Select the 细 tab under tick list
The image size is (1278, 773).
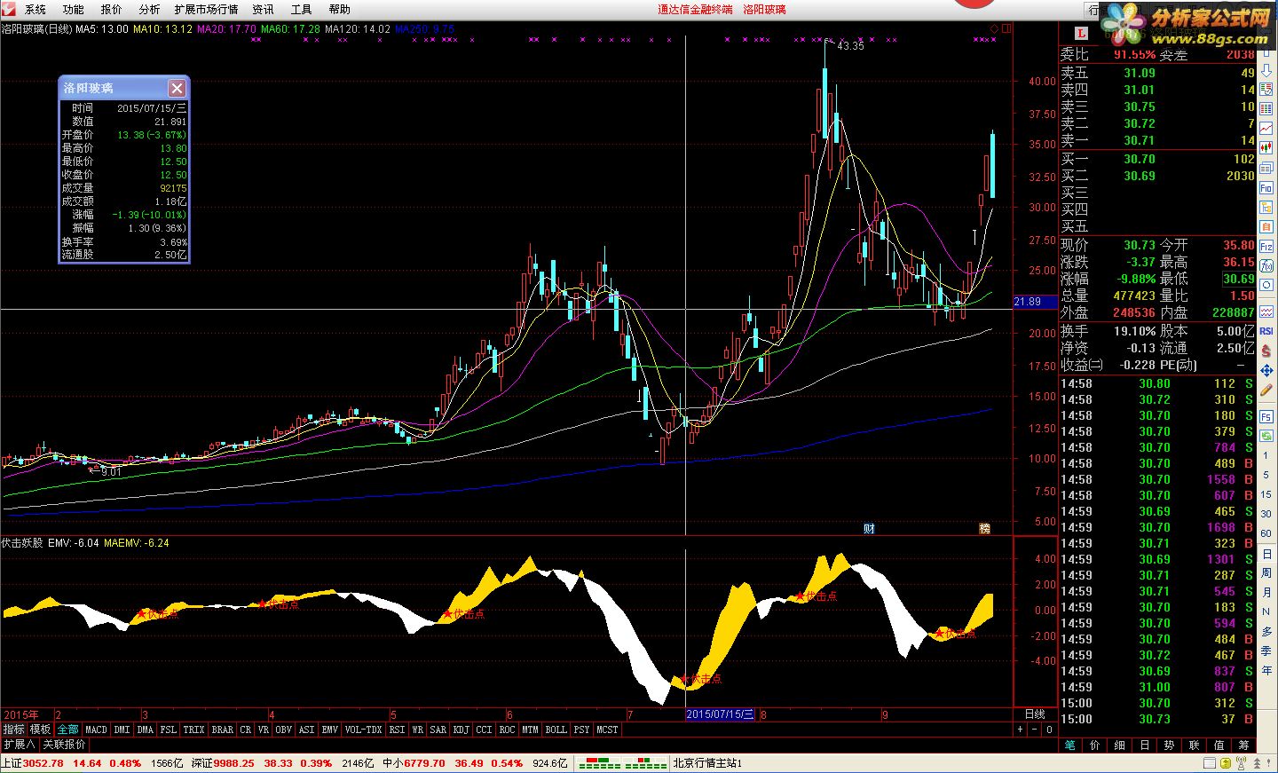(1119, 745)
